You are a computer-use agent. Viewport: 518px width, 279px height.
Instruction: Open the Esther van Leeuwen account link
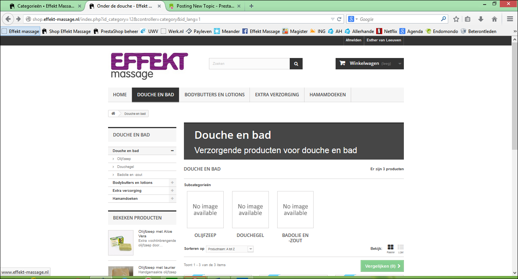[x=384, y=40]
